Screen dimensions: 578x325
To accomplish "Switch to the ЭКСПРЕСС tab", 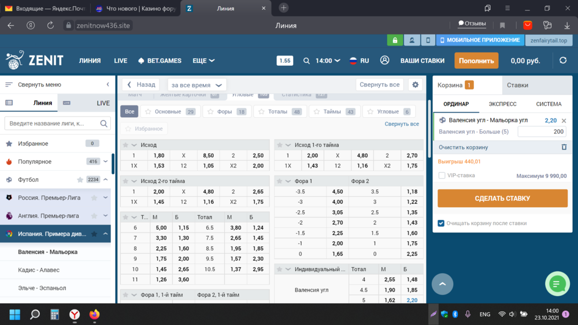I will pos(502,104).
